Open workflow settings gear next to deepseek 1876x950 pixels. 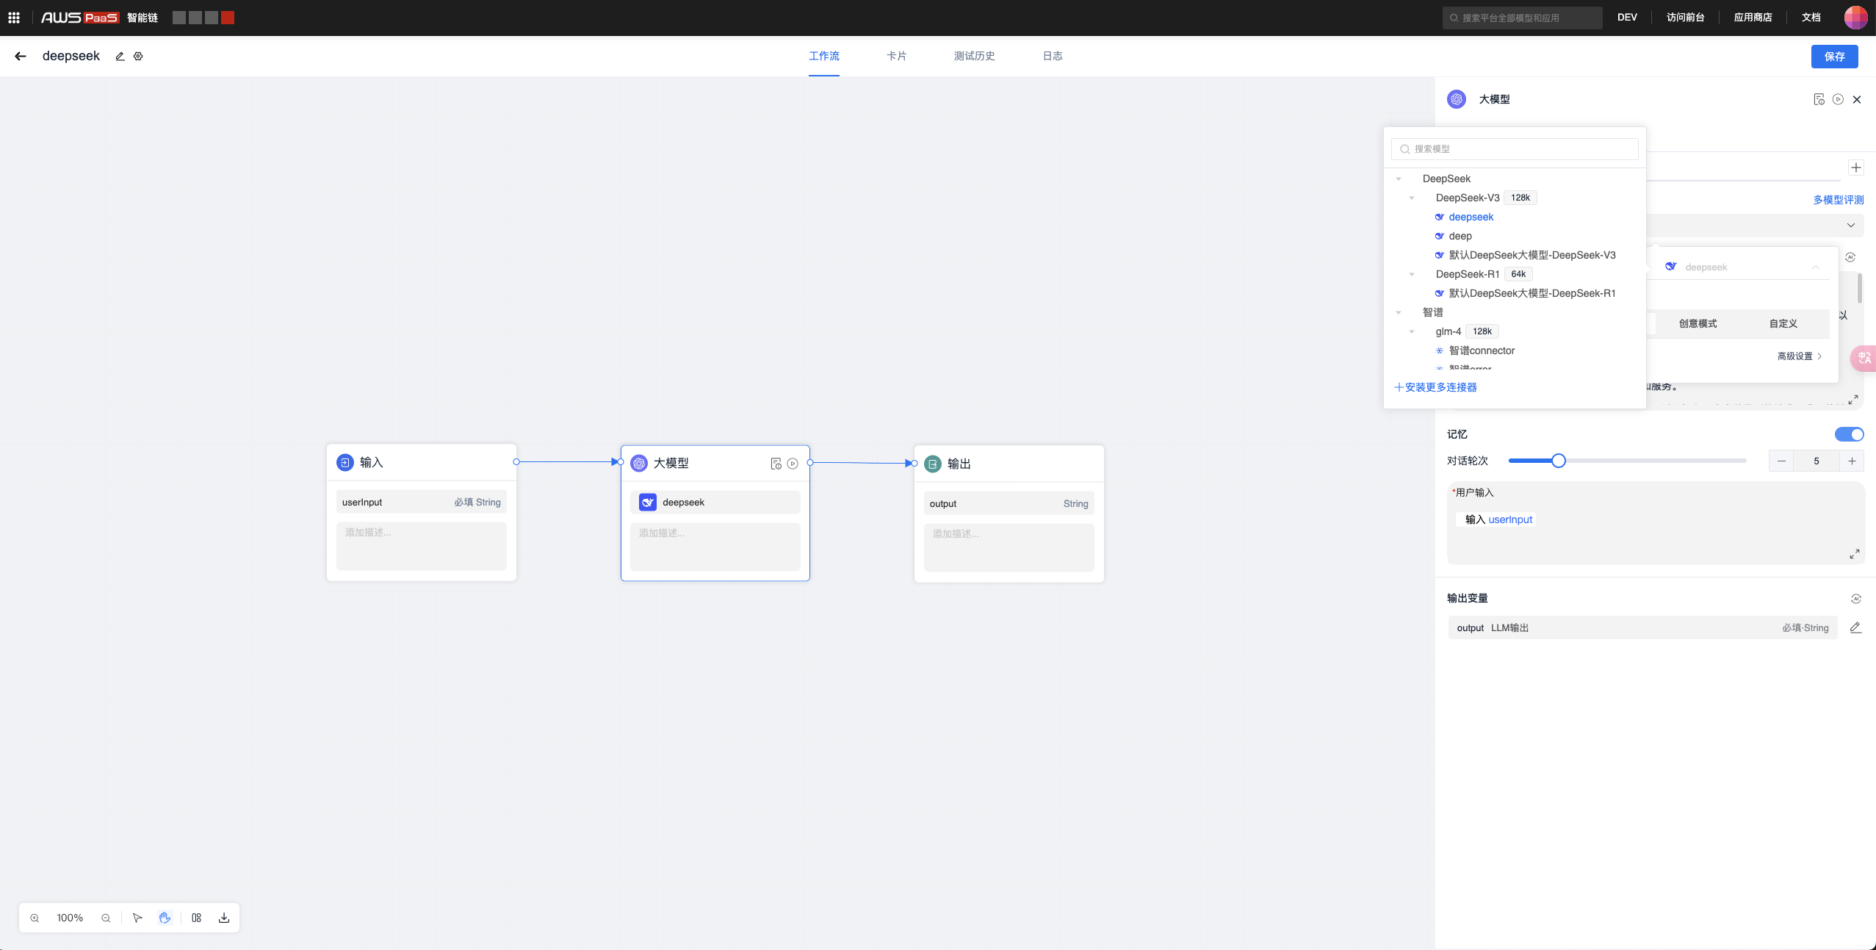point(138,57)
